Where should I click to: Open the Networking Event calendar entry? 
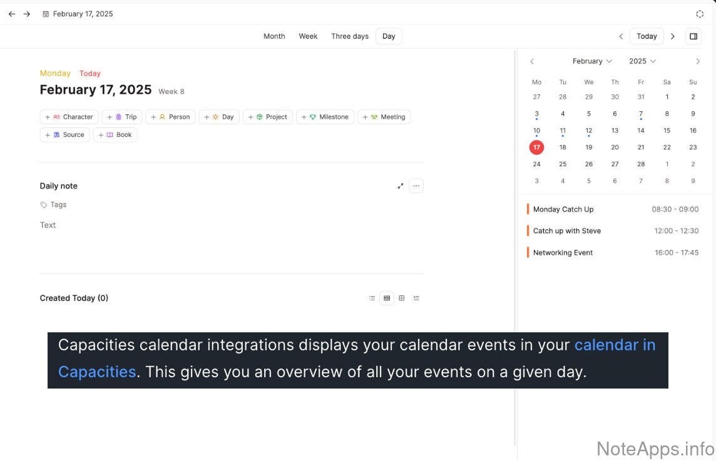pos(563,253)
